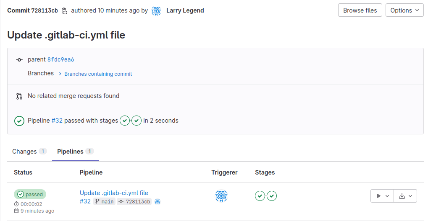Image resolution: width=428 pixels, height=221 pixels.
Task: Open the Options dropdown
Action: click(x=404, y=10)
